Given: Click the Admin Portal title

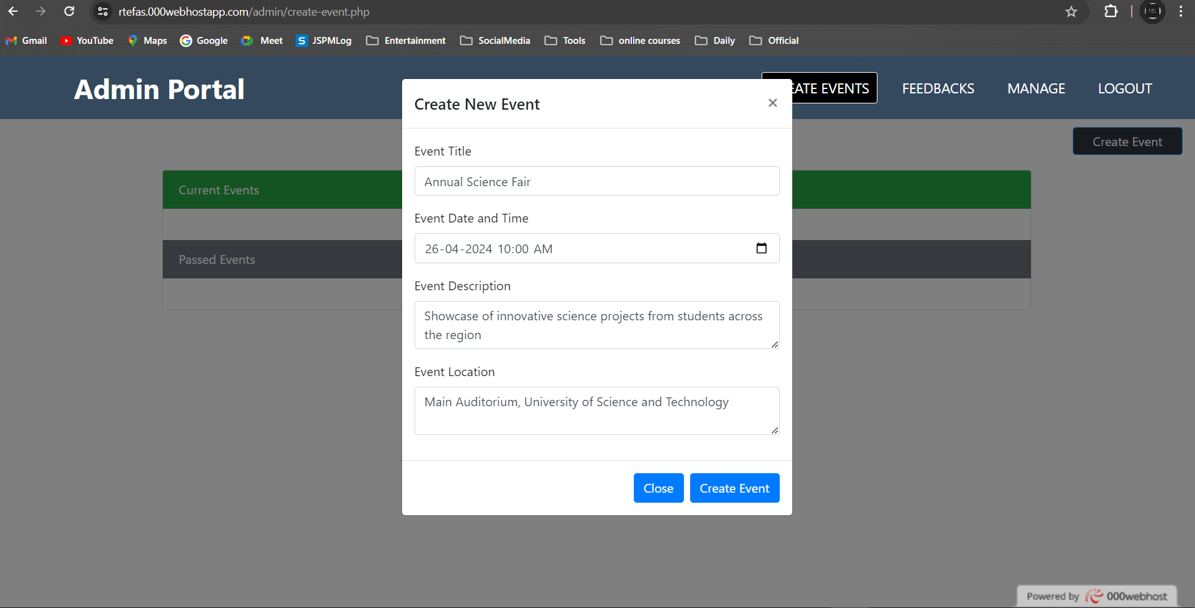Looking at the screenshot, I should (159, 89).
